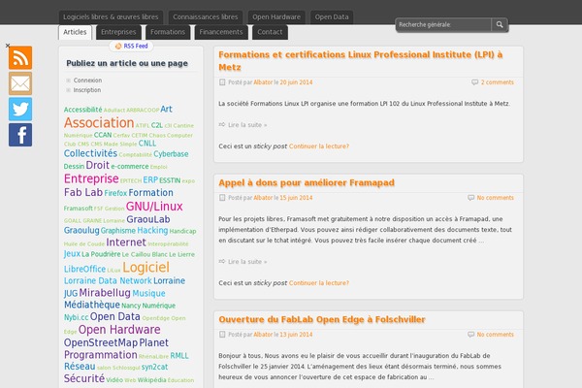Switch to the Formations tab
Viewport: 582px width, 388px height.
coord(168,32)
